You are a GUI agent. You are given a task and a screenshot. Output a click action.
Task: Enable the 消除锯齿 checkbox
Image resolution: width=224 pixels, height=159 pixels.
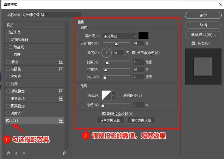120,95
